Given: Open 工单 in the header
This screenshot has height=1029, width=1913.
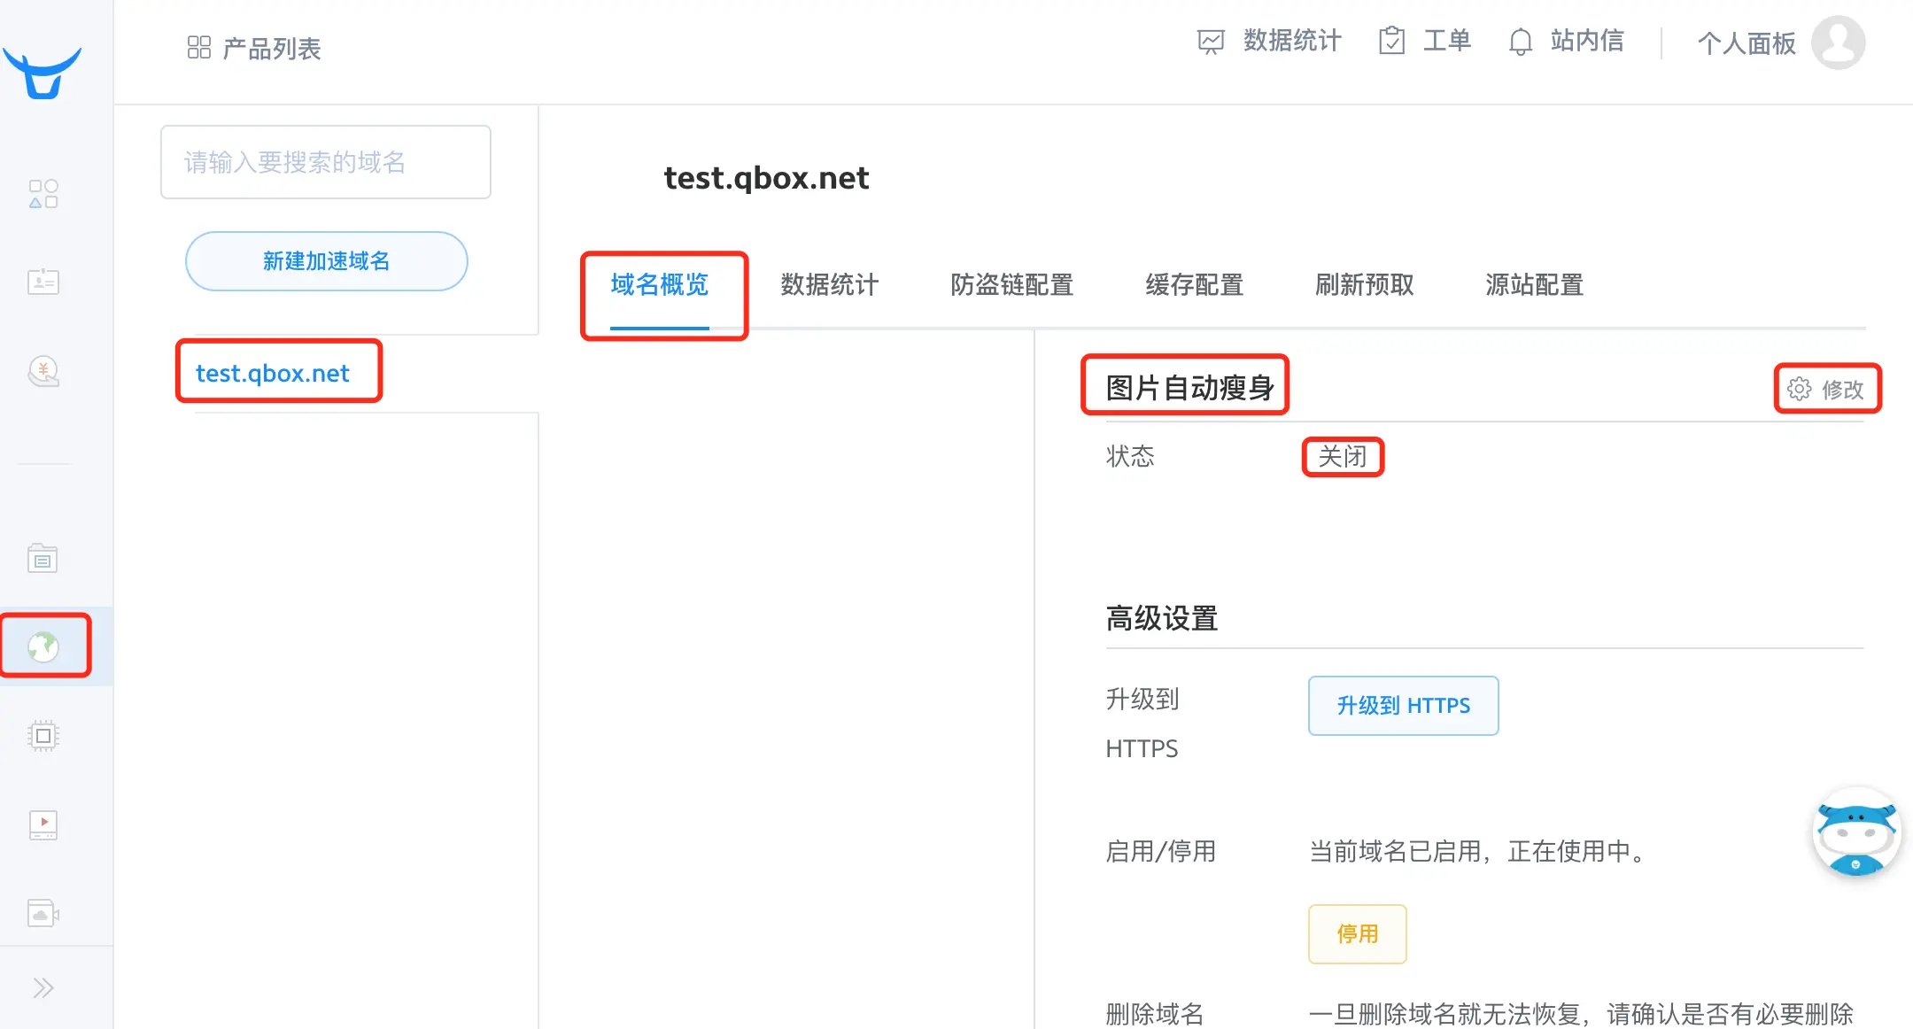Looking at the screenshot, I should [x=1447, y=41].
